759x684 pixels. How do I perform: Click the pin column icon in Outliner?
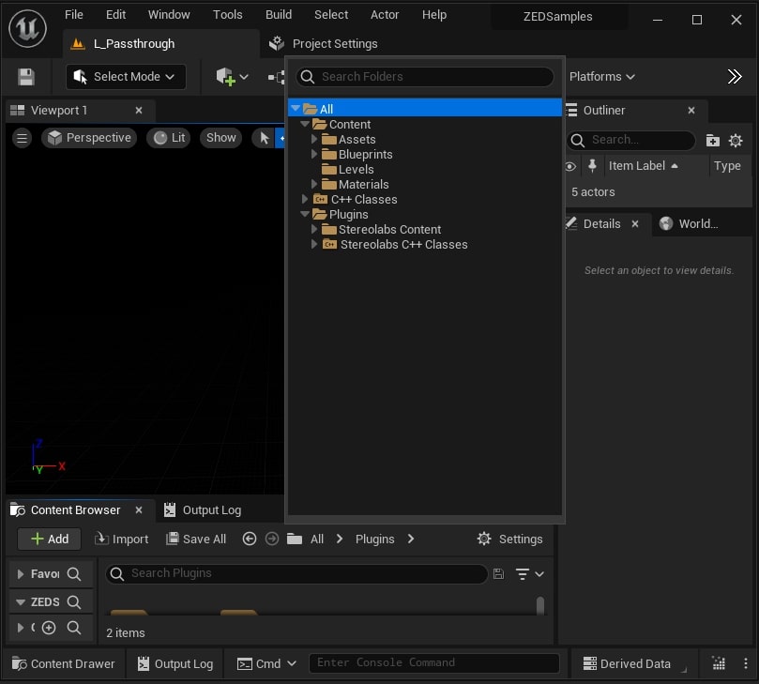(592, 165)
